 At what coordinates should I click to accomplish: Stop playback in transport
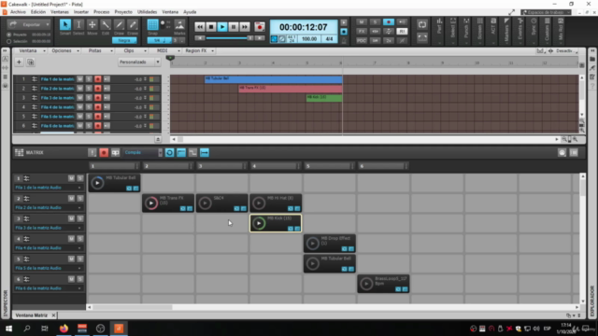211,27
